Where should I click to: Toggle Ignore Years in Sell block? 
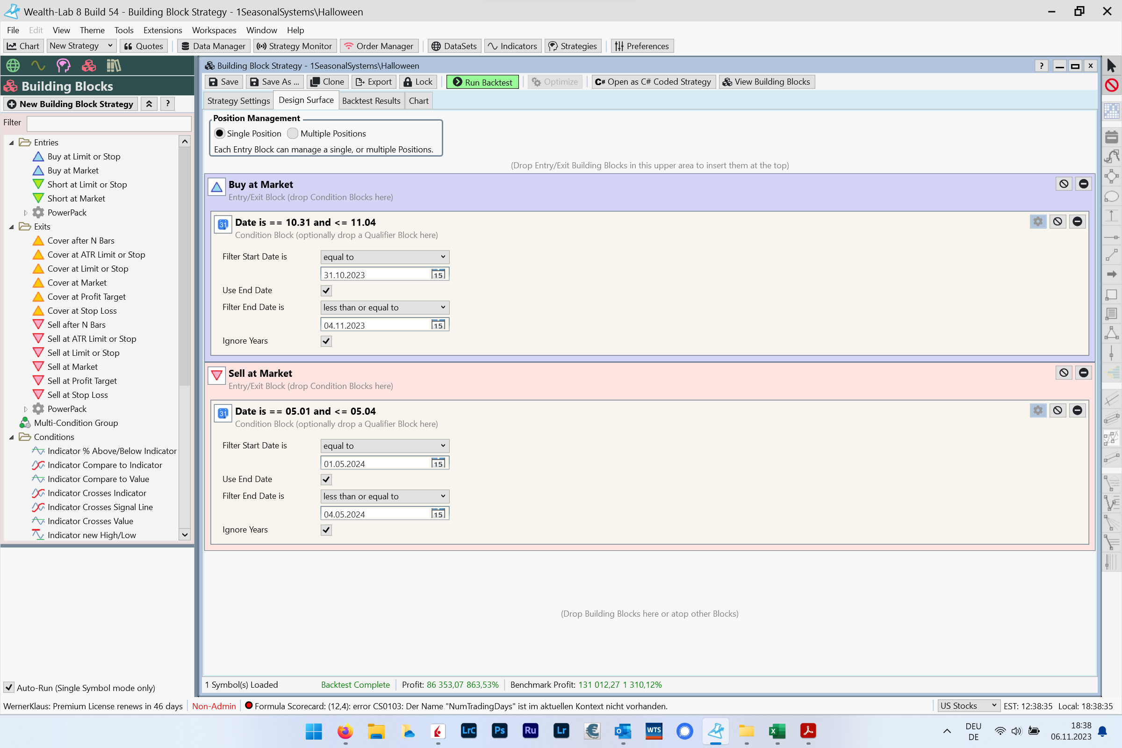(326, 530)
